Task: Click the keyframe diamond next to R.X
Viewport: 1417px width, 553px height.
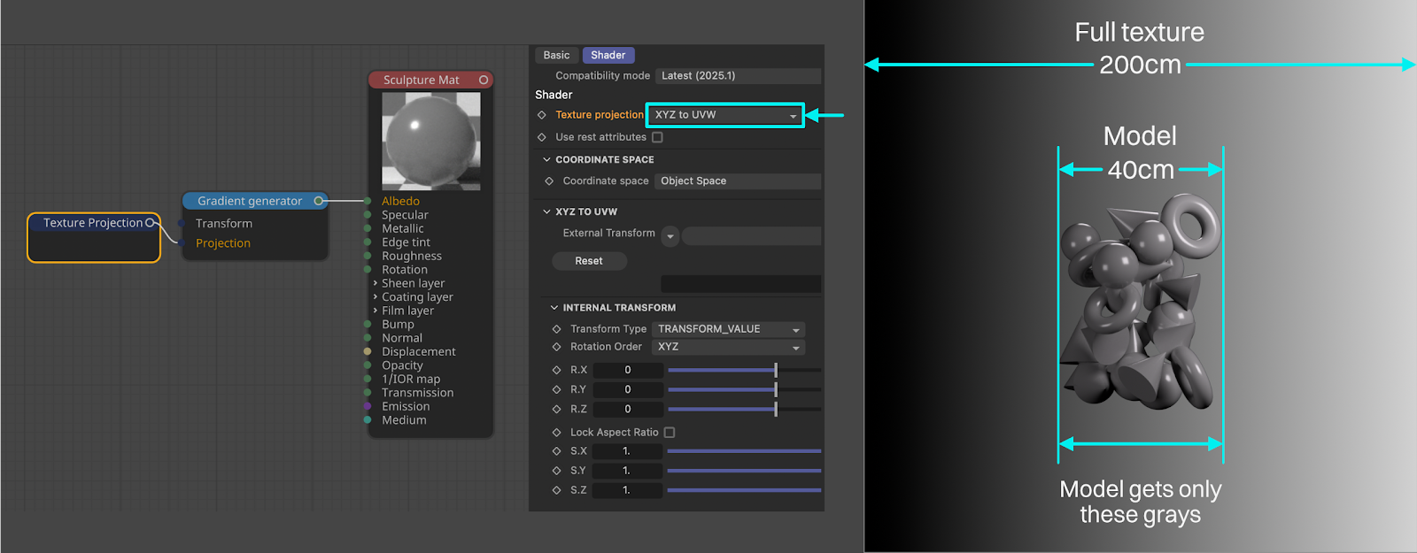Action: point(556,370)
